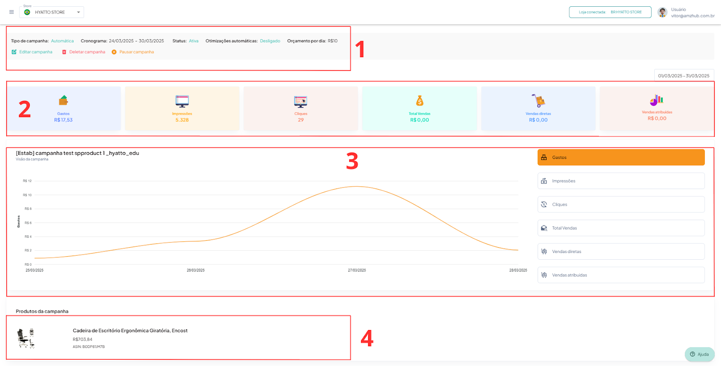Select the Impressões chart metric tab
This screenshot has width=721, height=366.
tap(621, 181)
